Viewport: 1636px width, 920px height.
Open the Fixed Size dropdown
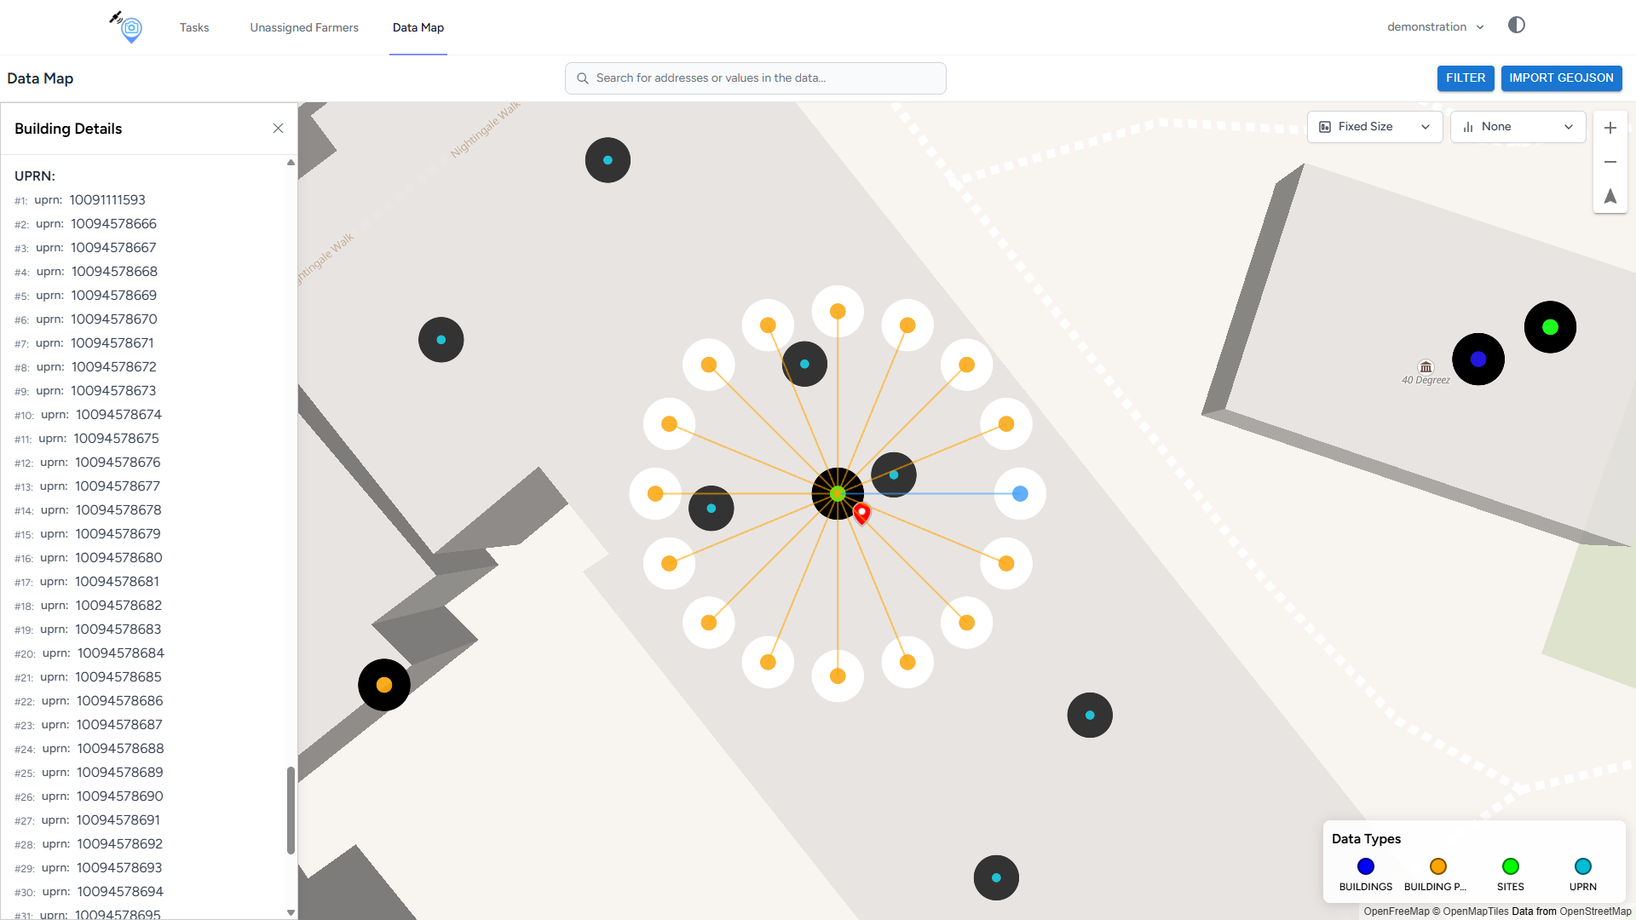tap(1374, 127)
